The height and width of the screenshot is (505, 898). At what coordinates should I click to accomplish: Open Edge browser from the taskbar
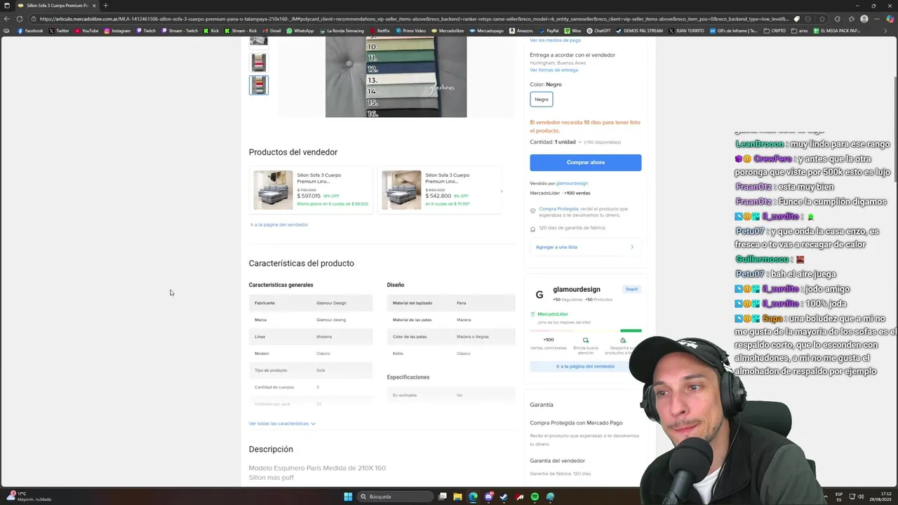(473, 497)
